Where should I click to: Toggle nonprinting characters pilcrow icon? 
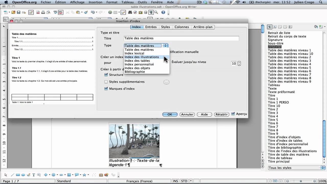tap(151, 12)
